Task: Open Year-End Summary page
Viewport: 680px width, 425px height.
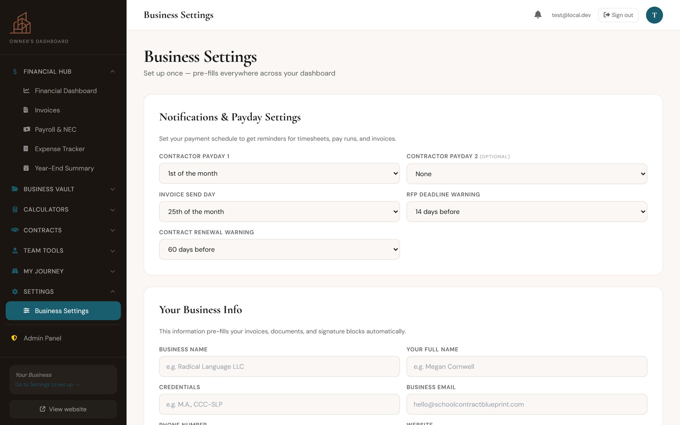Action: pyautogui.click(x=63, y=168)
